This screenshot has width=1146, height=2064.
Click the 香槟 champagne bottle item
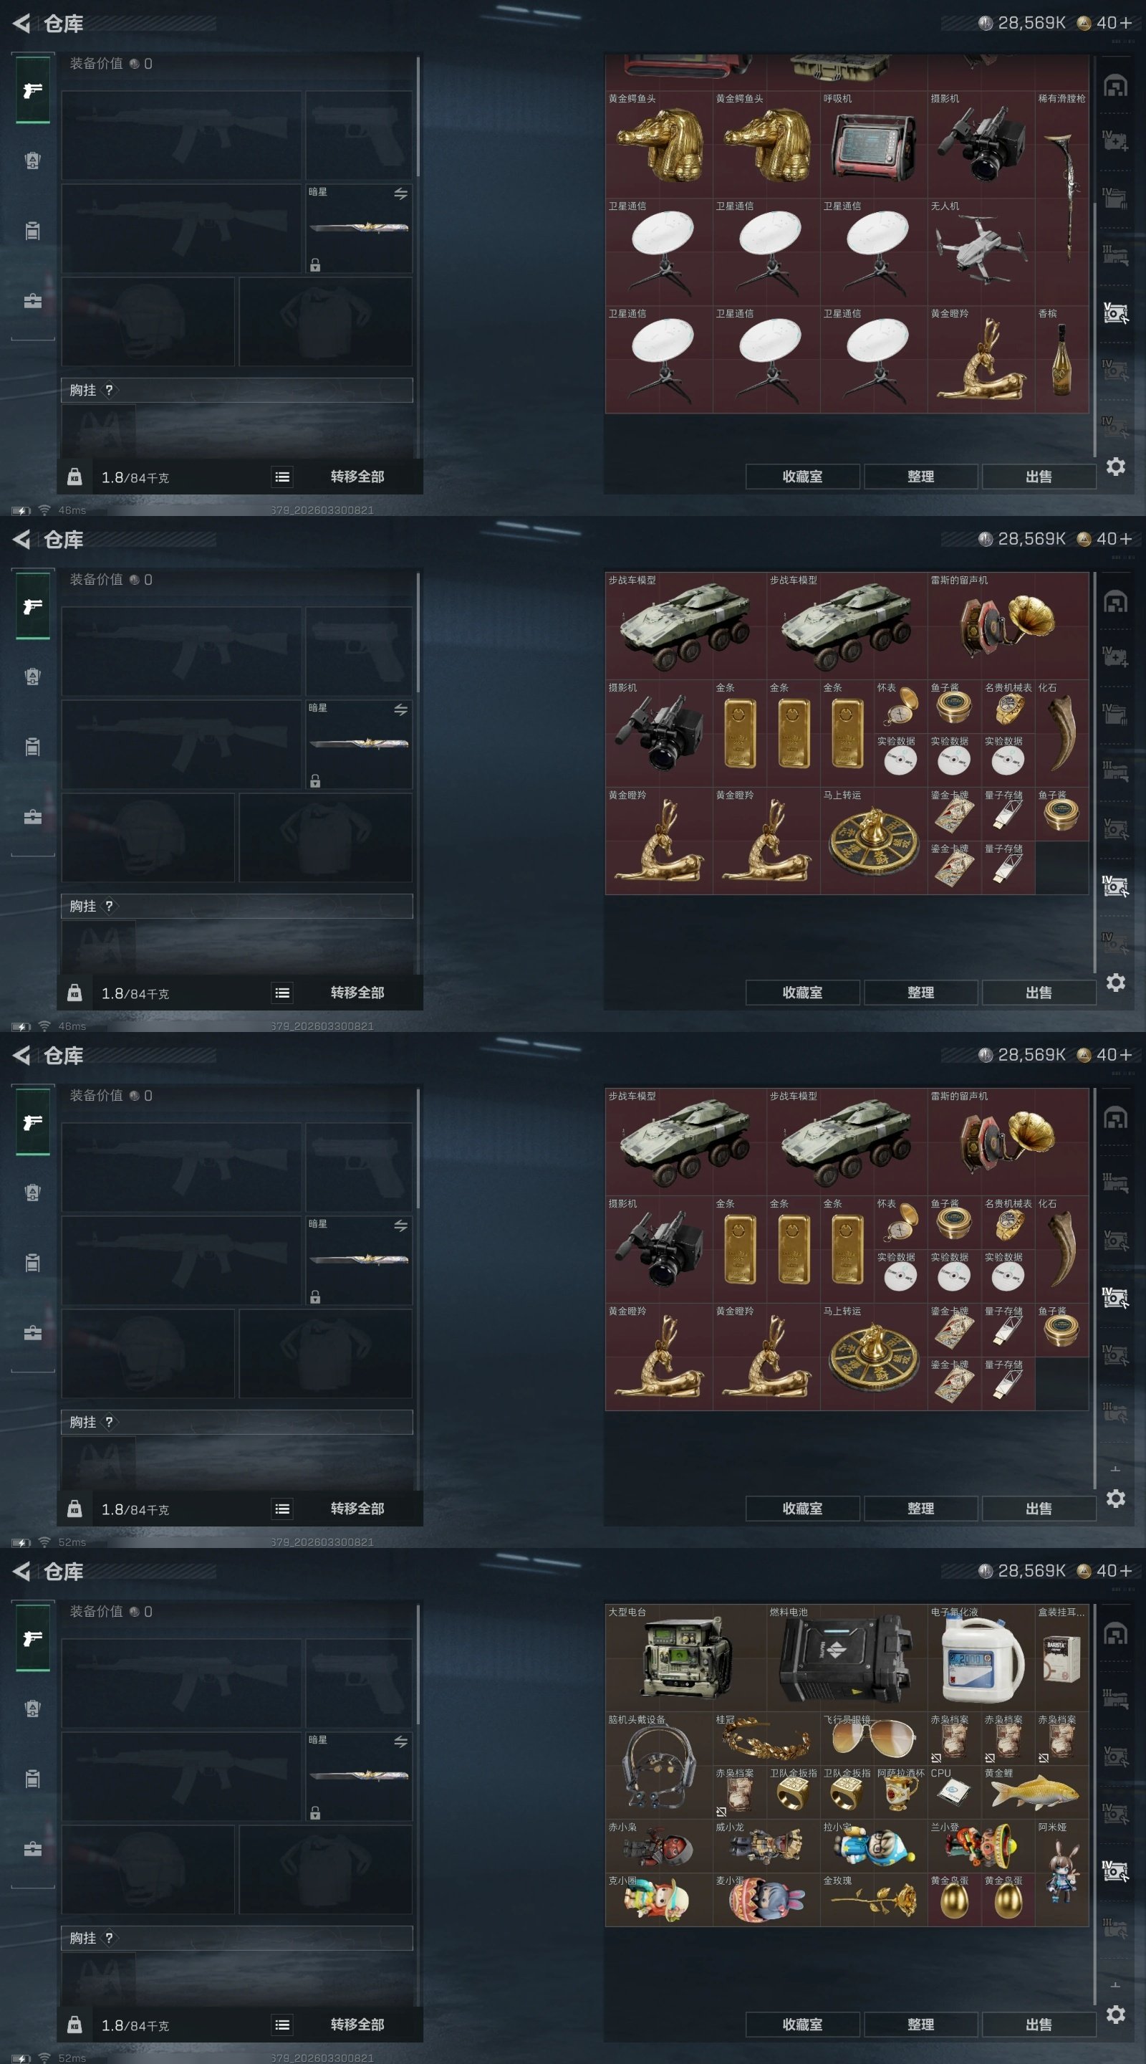[1061, 360]
